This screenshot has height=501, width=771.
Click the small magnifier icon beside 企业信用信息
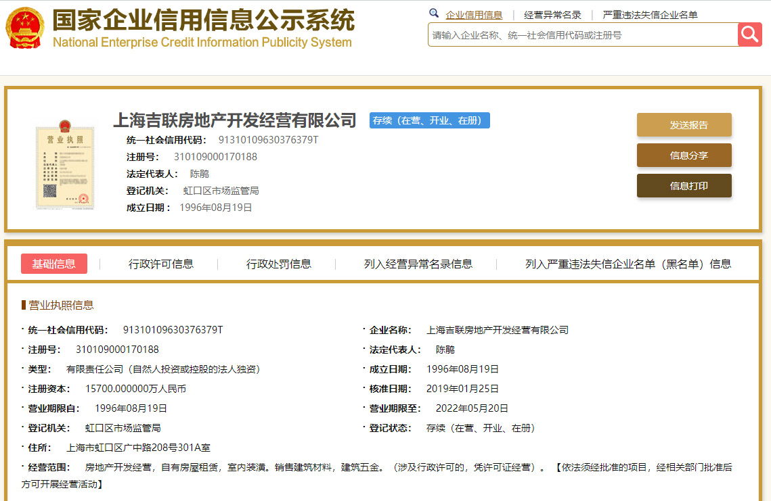(434, 14)
